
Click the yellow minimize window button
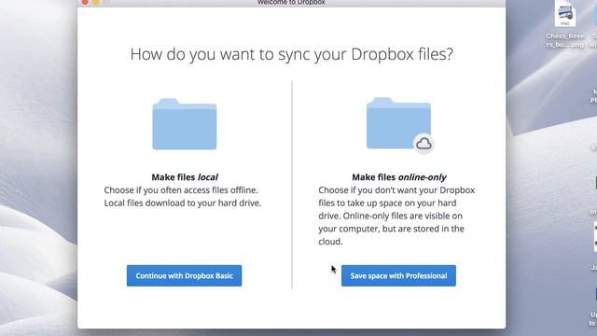coord(96,2)
